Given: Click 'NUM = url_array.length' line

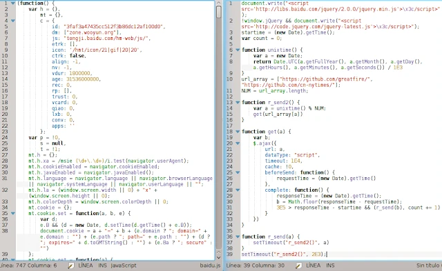Looking at the screenshot, I should pyautogui.click(x=275, y=91).
